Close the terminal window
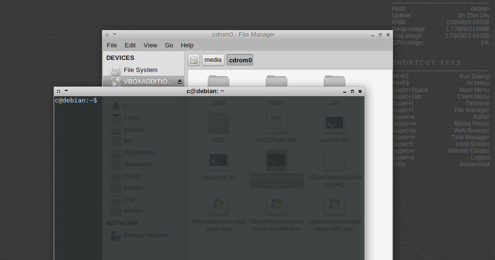The height and width of the screenshot is (260, 495). [x=360, y=91]
